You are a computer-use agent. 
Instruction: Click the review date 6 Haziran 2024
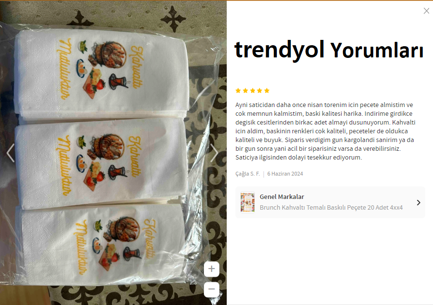285,174
